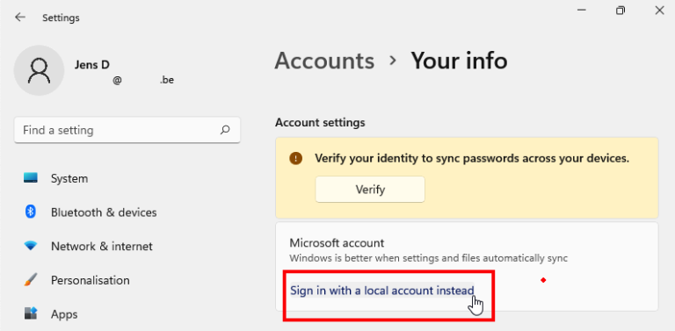Click the Bluetooth icon in sidebar
Image resolution: width=675 pixels, height=331 pixels.
point(31,212)
